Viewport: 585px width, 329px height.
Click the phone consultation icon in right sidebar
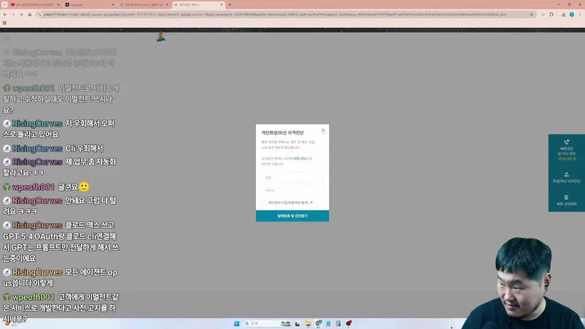[567, 143]
